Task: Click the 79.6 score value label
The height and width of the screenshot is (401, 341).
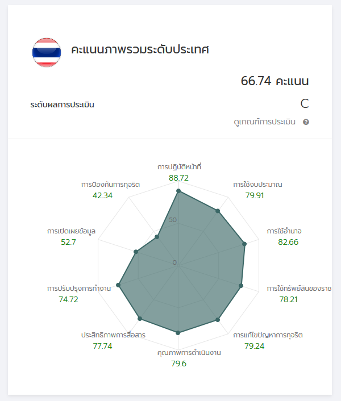Action: (x=178, y=364)
